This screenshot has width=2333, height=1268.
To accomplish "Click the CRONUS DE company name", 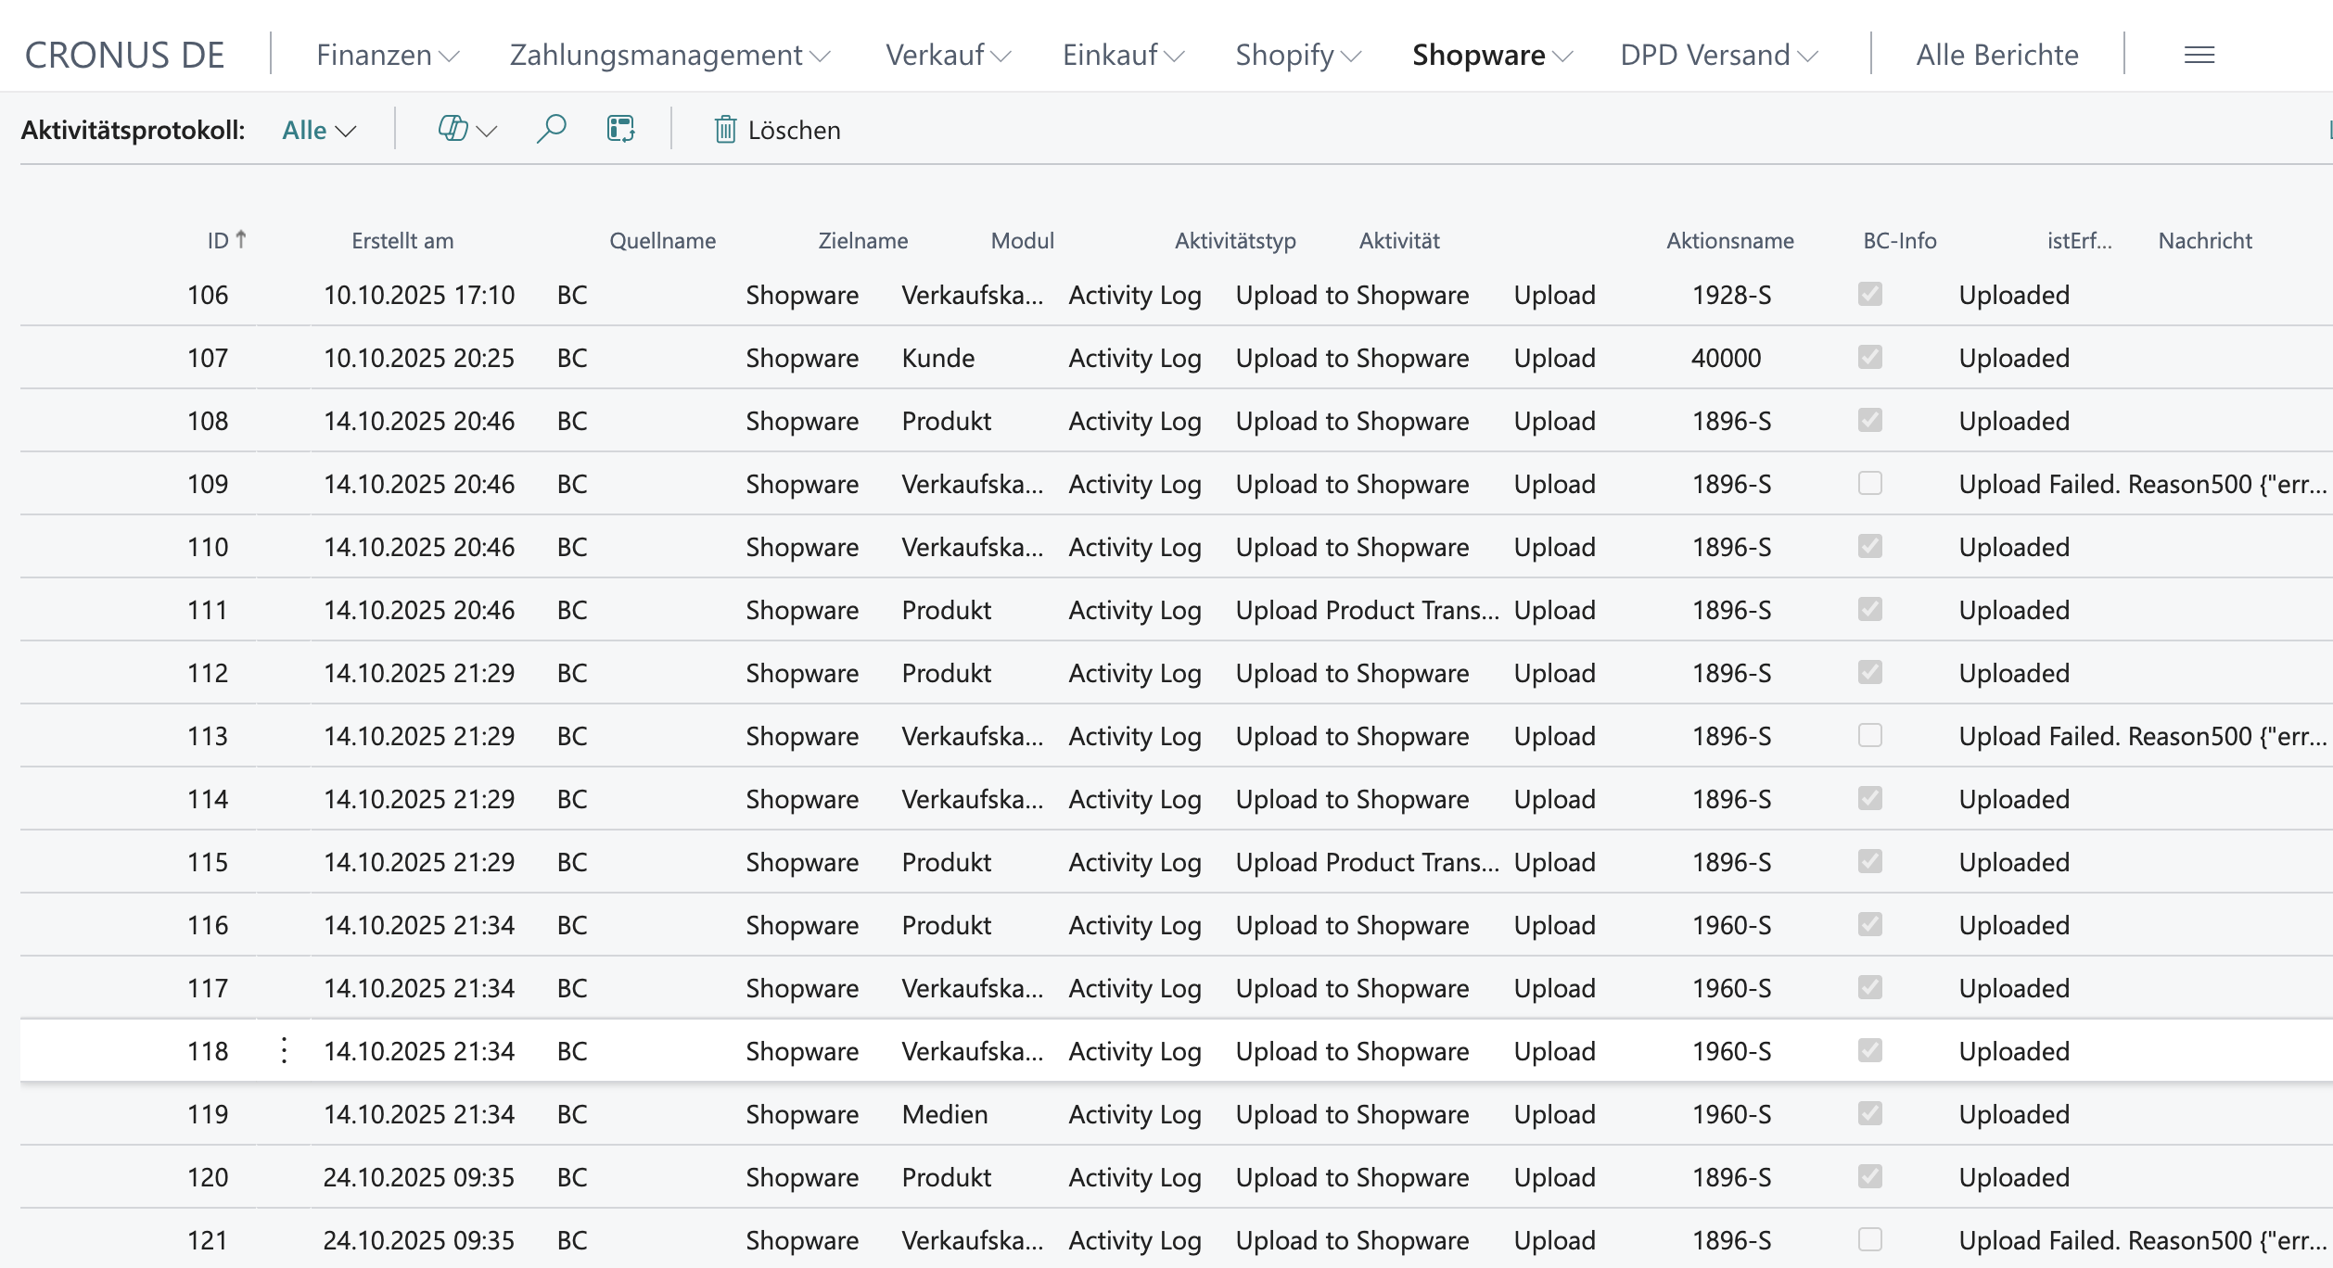I will click(124, 55).
